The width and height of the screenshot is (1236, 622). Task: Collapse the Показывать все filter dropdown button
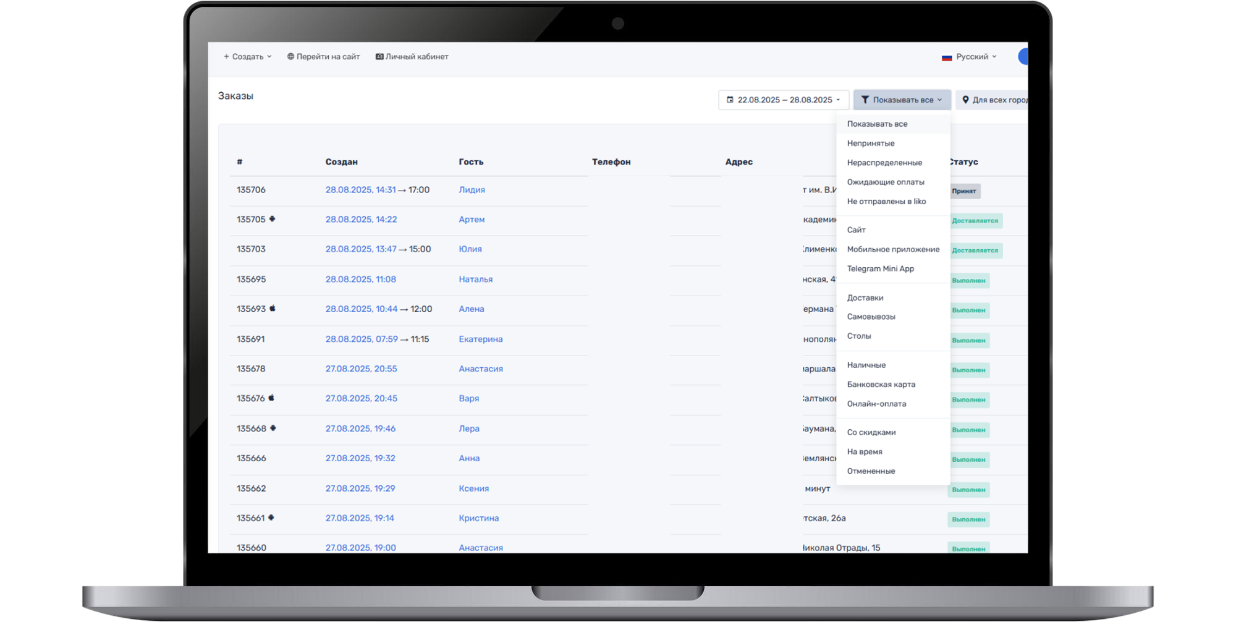(x=902, y=100)
